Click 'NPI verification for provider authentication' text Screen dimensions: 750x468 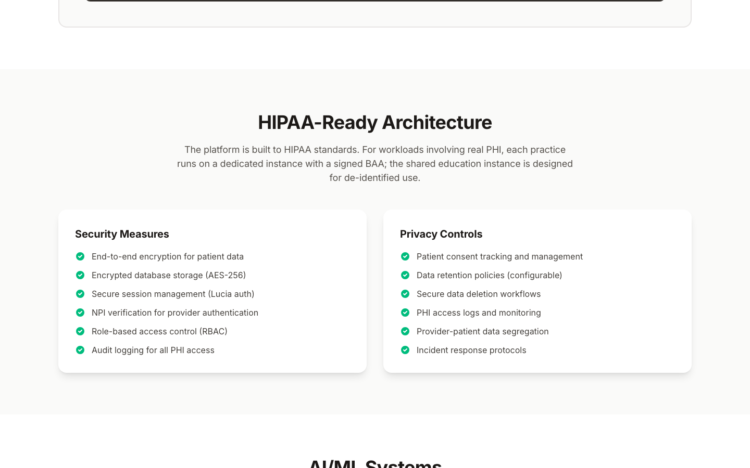click(175, 313)
